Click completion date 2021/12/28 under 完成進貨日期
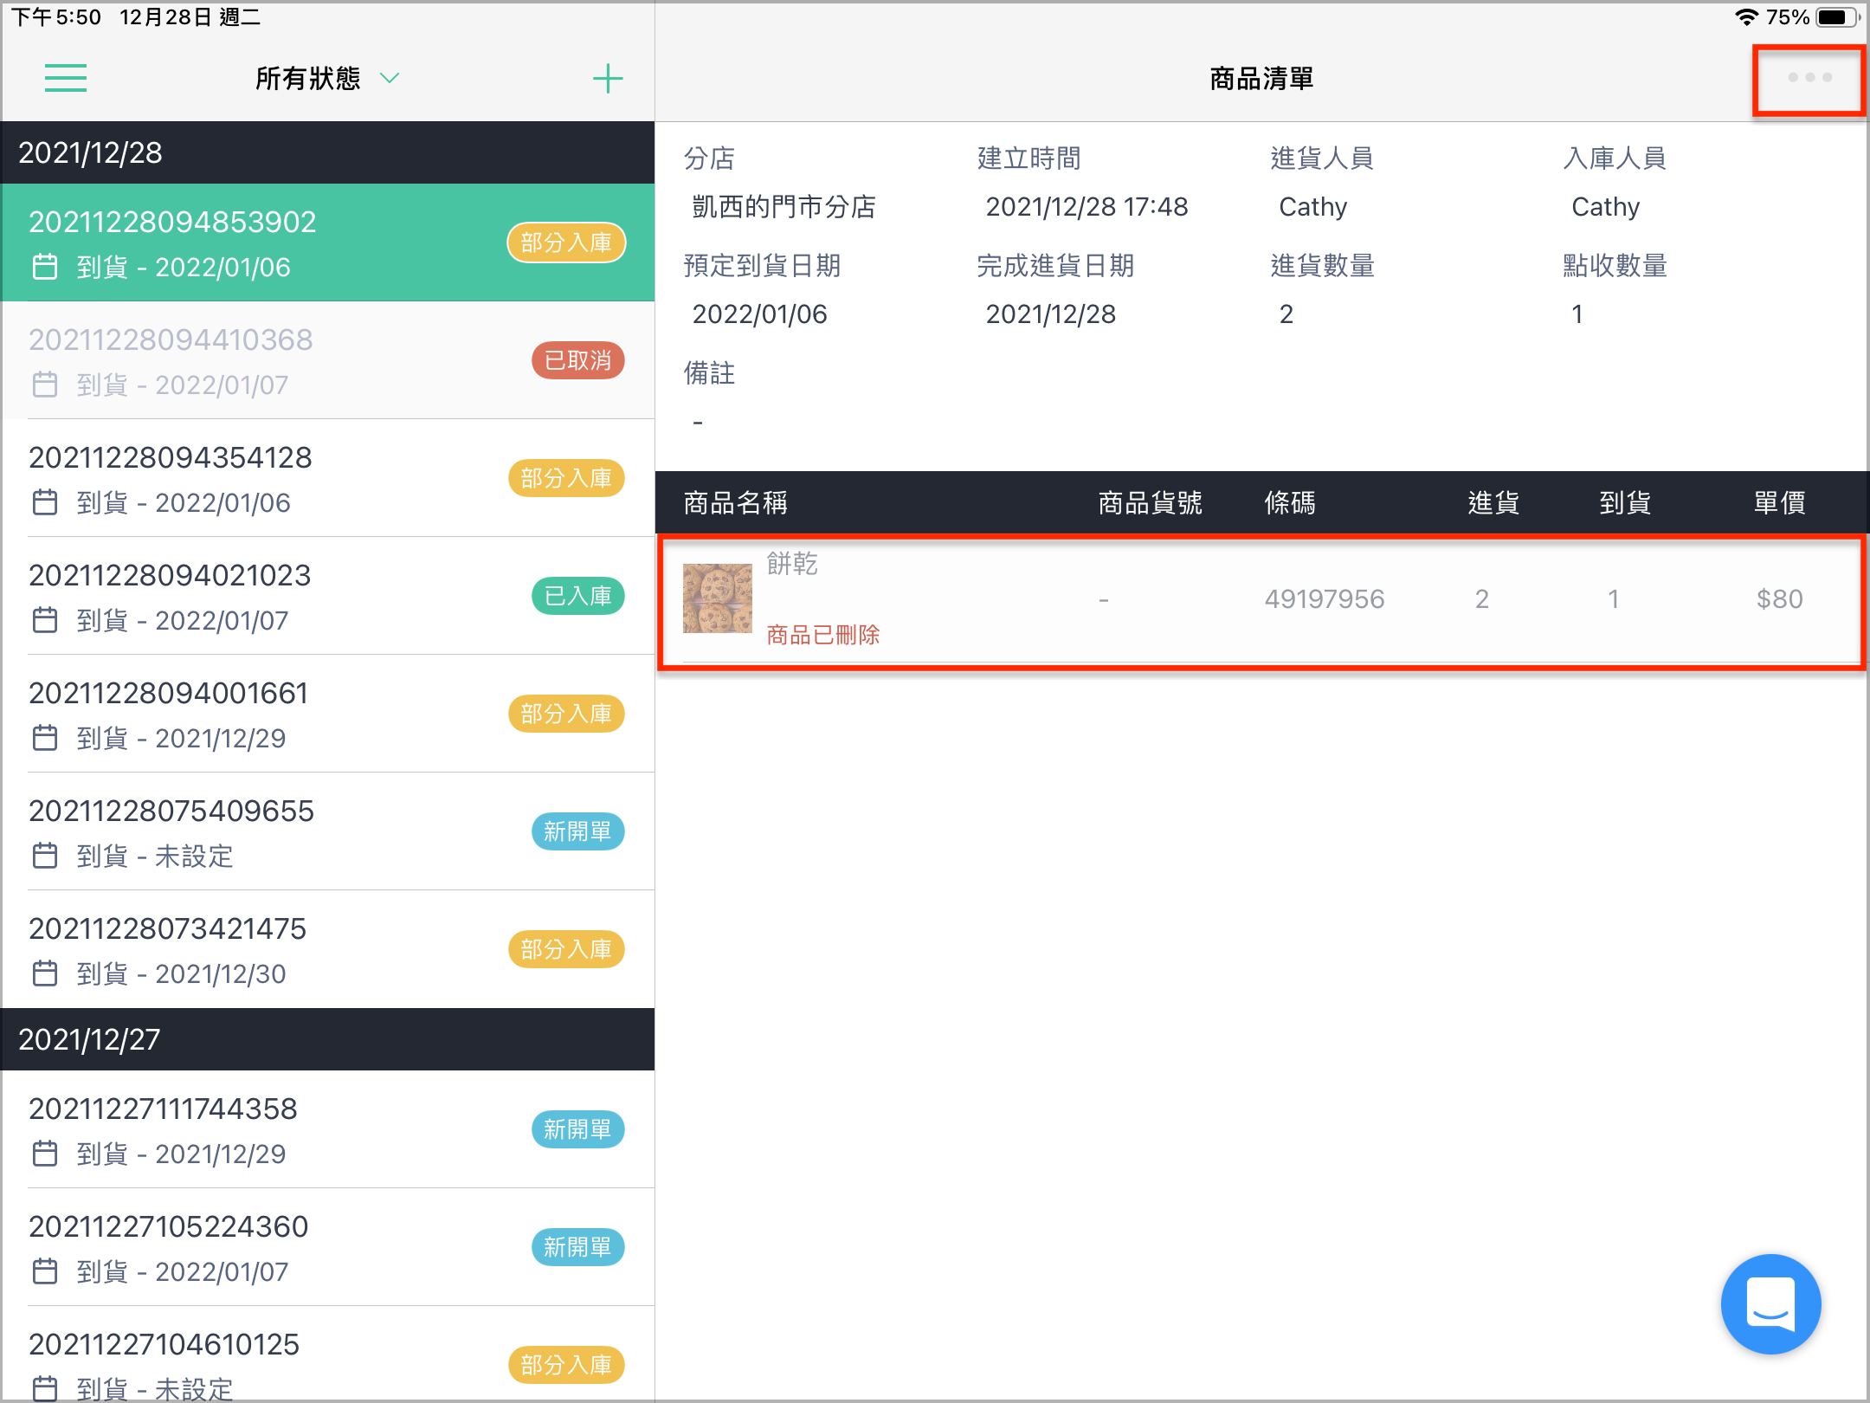The width and height of the screenshot is (1870, 1403). pos(1051,314)
